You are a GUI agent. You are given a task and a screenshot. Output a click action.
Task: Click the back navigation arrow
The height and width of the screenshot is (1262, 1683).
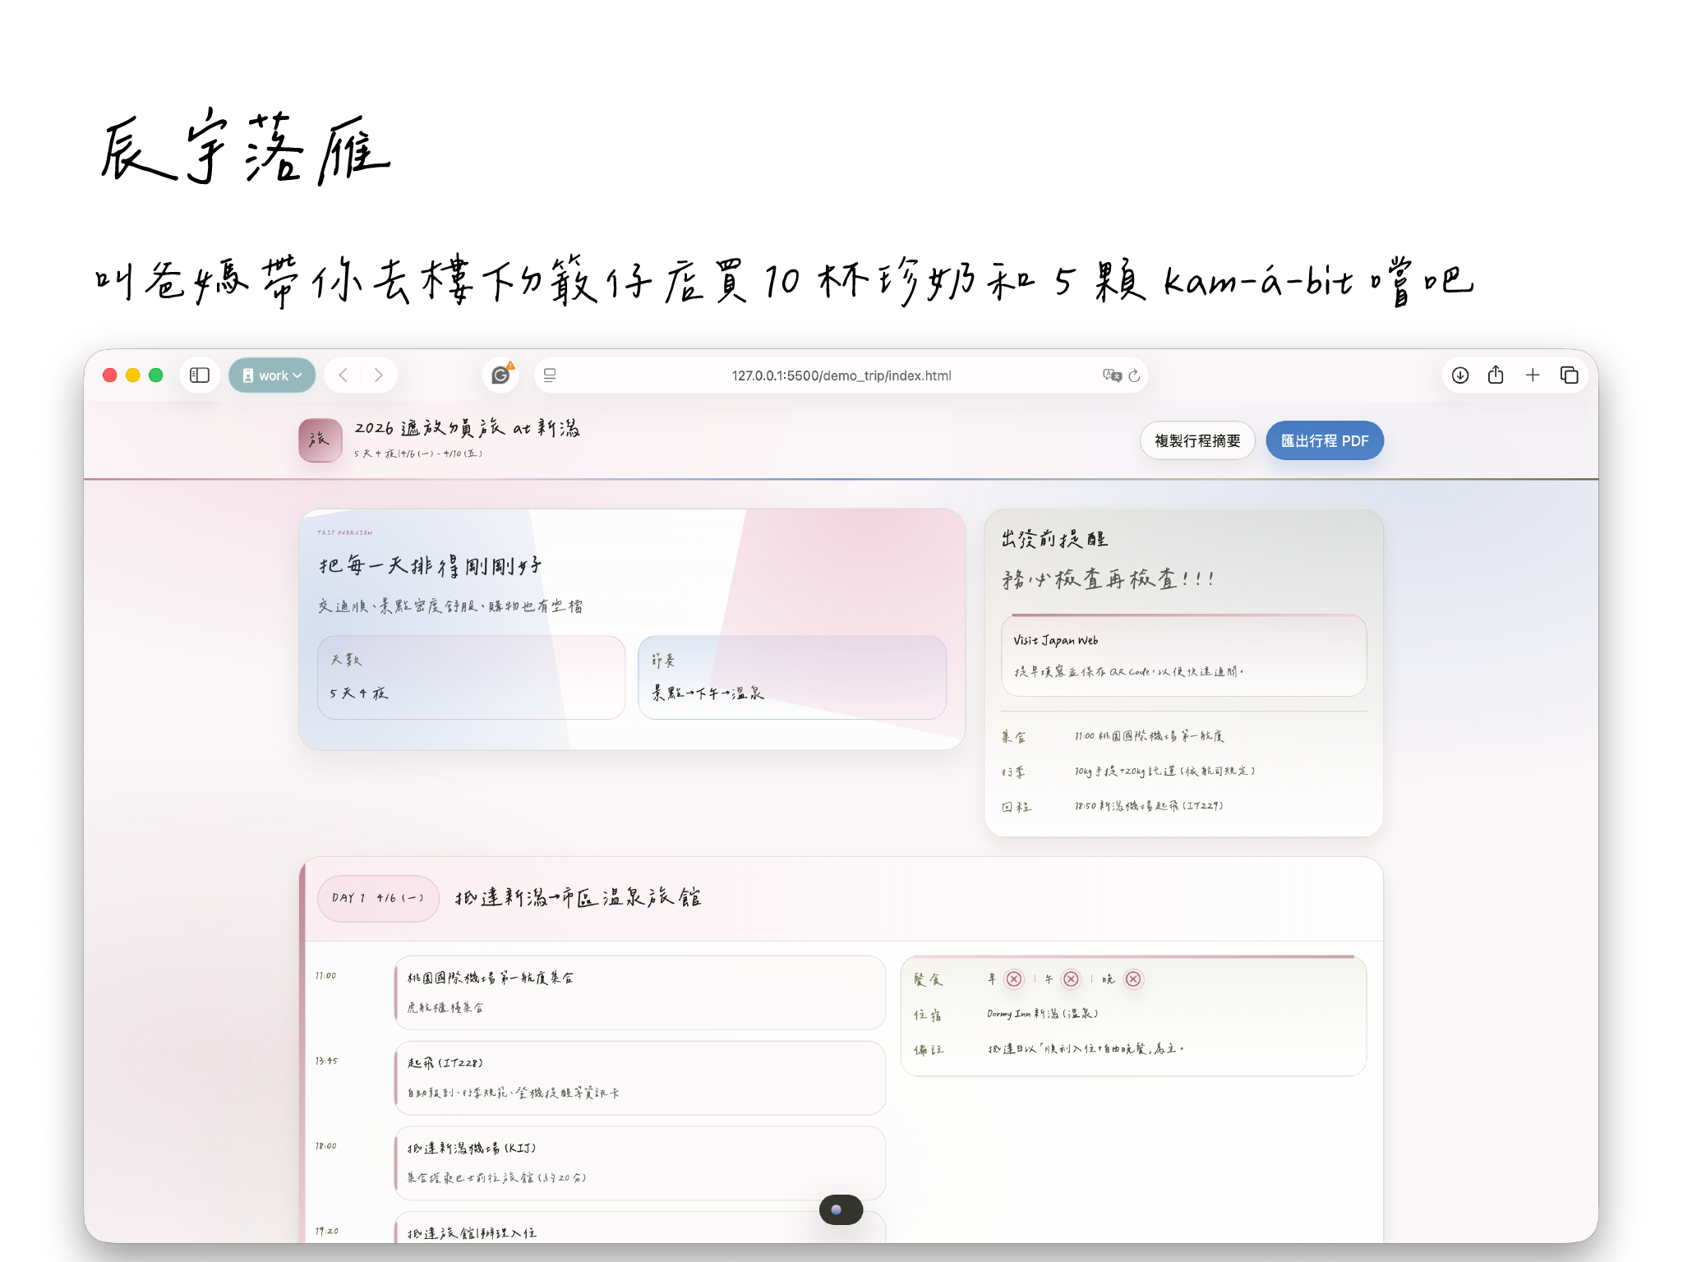pyautogui.click(x=343, y=375)
